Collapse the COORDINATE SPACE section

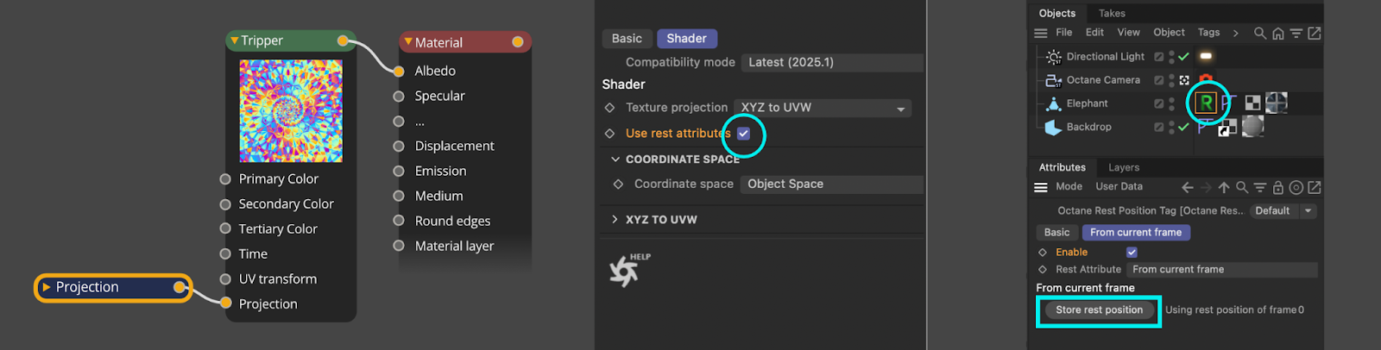tap(615, 159)
